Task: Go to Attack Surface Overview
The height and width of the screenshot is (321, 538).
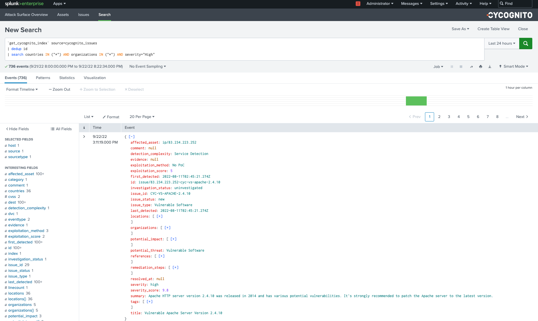Action: click(x=26, y=15)
